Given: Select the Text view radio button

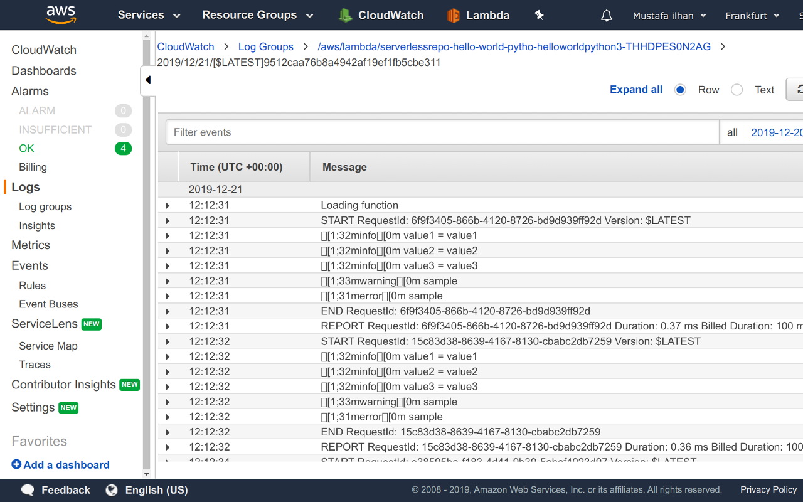Looking at the screenshot, I should 737,90.
